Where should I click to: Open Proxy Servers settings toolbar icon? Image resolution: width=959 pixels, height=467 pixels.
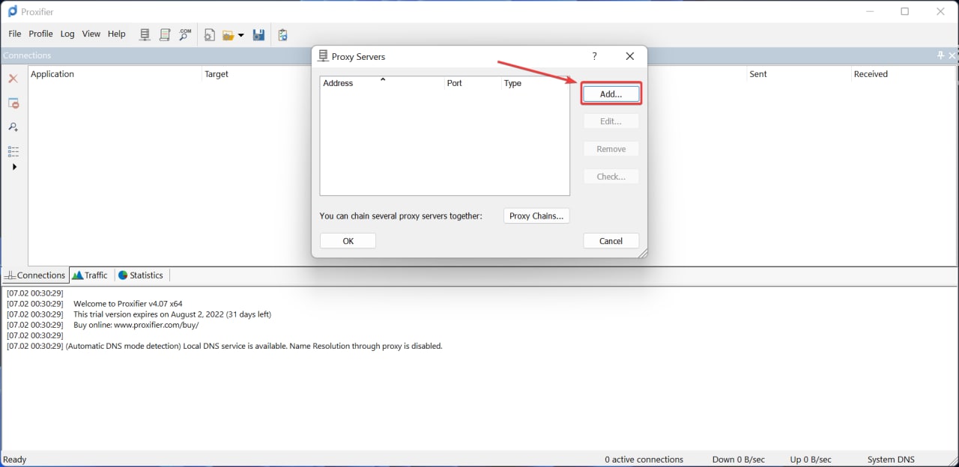click(x=145, y=34)
